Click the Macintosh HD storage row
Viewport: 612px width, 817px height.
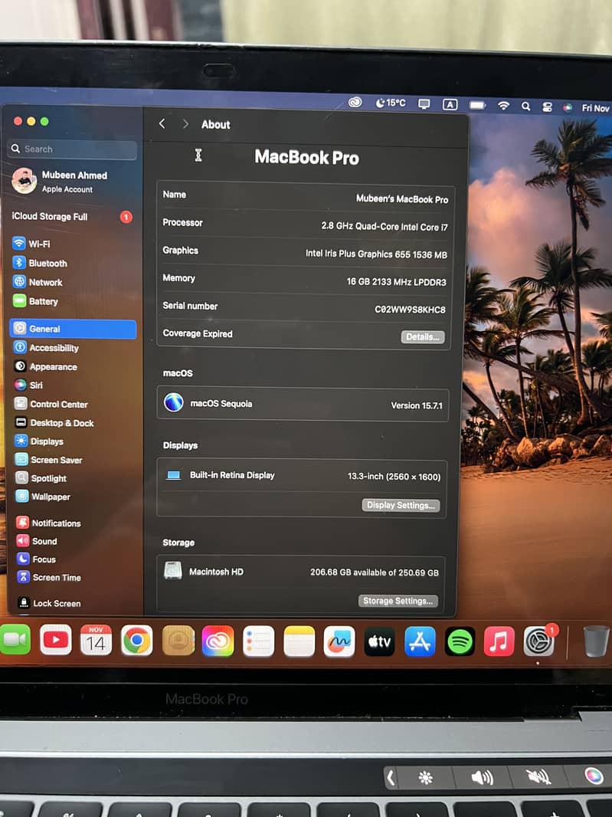click(301, 572)
